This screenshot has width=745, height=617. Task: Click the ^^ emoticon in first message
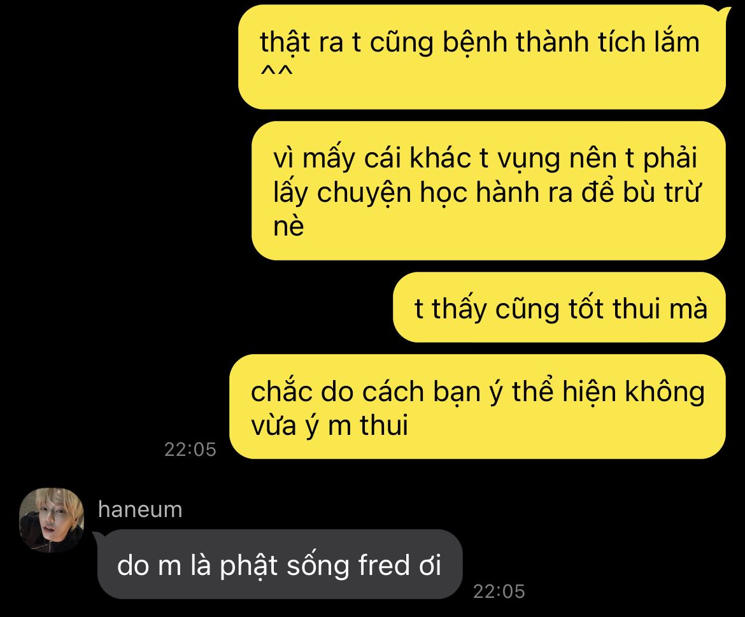276,73
